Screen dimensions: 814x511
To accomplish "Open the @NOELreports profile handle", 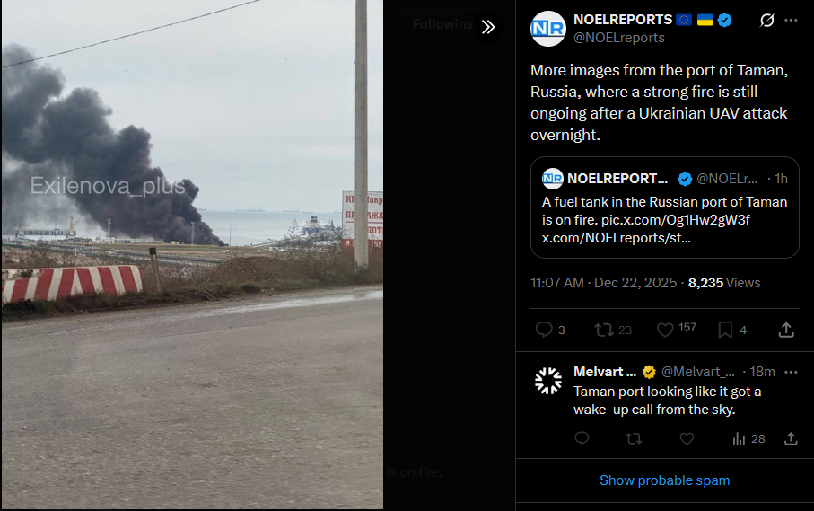I will point(619,38).
